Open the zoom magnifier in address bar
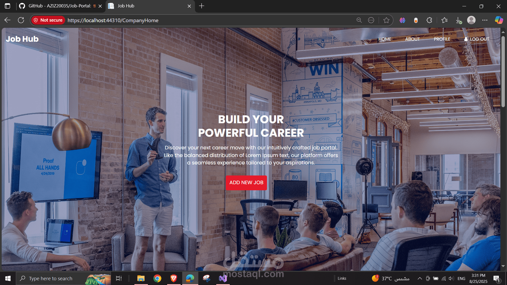The image size is (507, 285). point(359,20)
